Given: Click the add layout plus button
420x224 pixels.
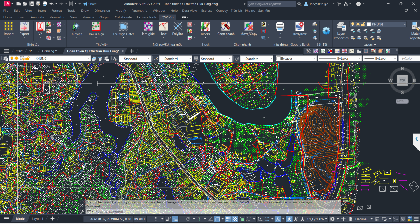Looking at the screenshot, I should click(52, 219).
